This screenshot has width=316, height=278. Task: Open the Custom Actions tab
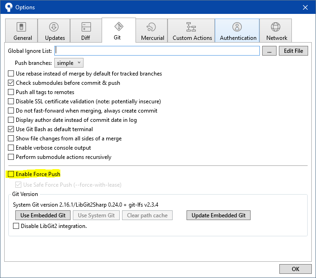191,31
